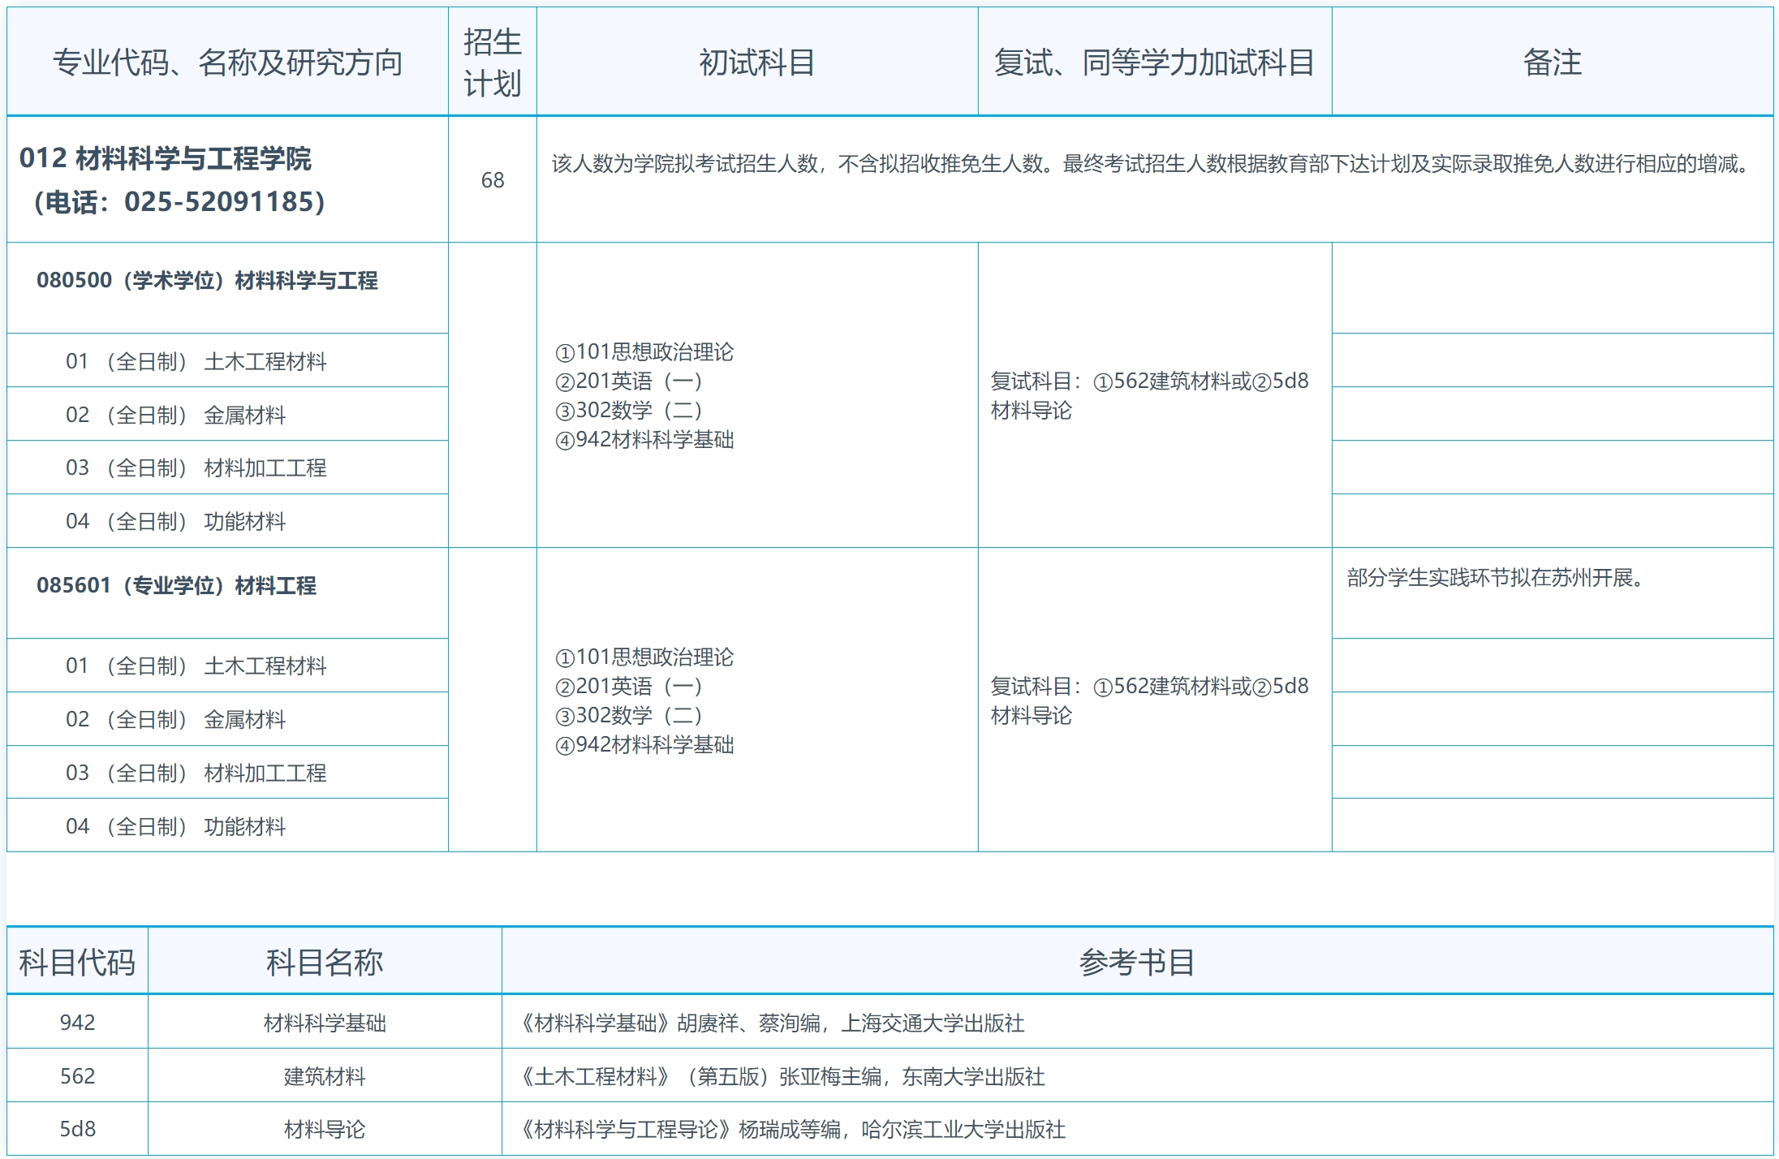Click the 招生计划 column header

tap(492, 61)
